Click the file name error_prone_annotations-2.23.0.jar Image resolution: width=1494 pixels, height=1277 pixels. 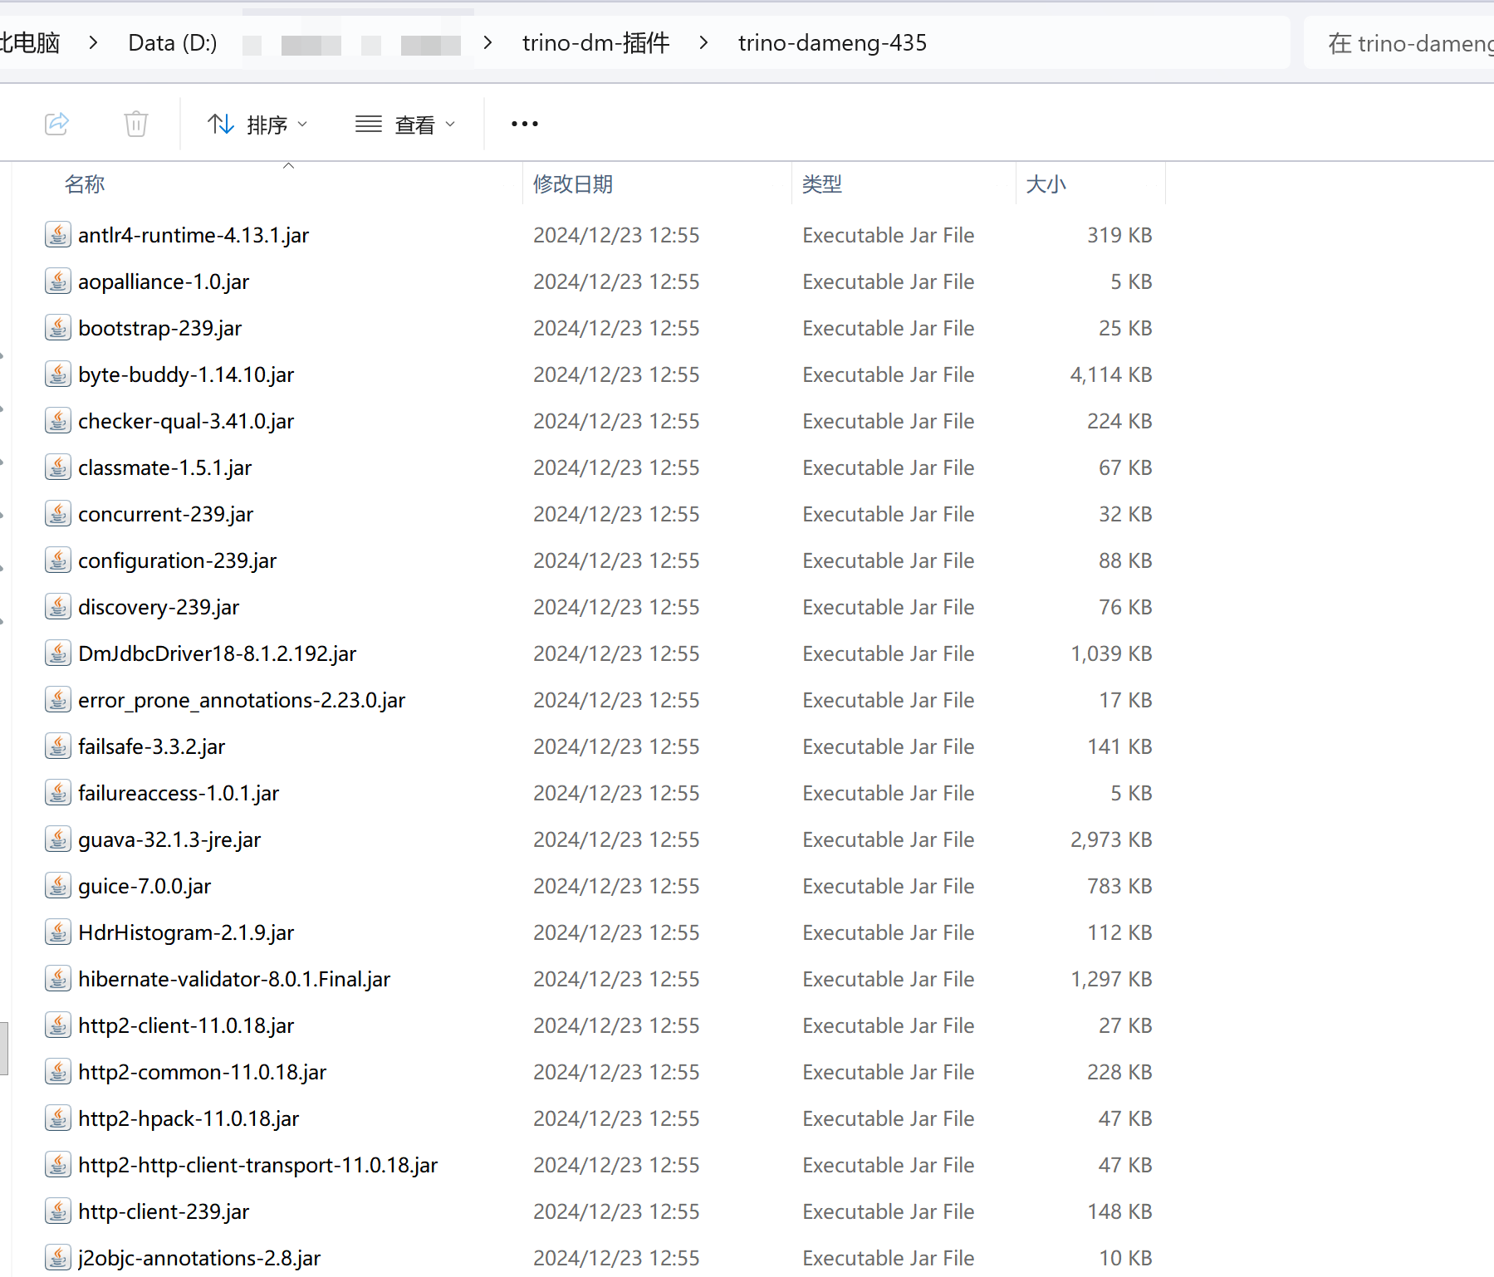point(242,701)
